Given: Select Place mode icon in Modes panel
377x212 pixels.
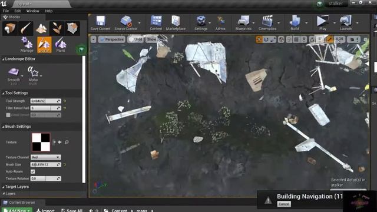Looking at the screenshot, I should (x=9, y=28).
